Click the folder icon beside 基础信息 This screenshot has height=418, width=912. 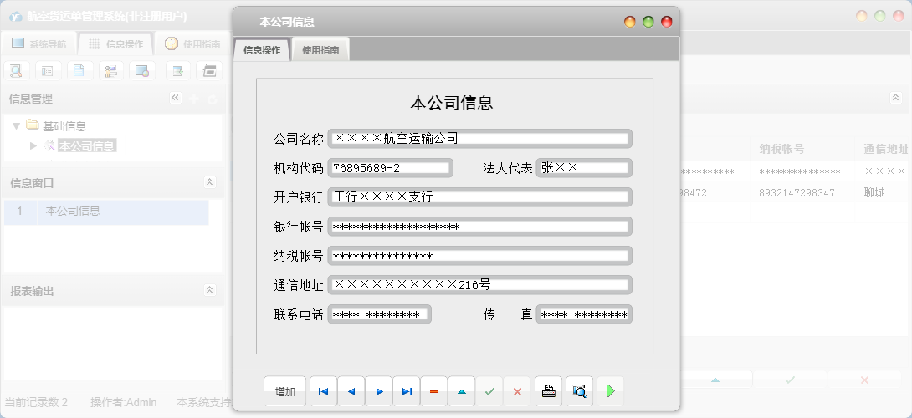[x=33, y=125]
